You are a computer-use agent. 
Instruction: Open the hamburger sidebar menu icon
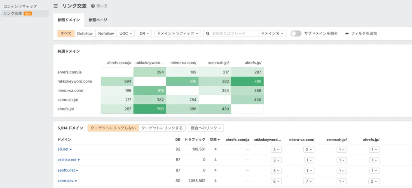point(56,6)
